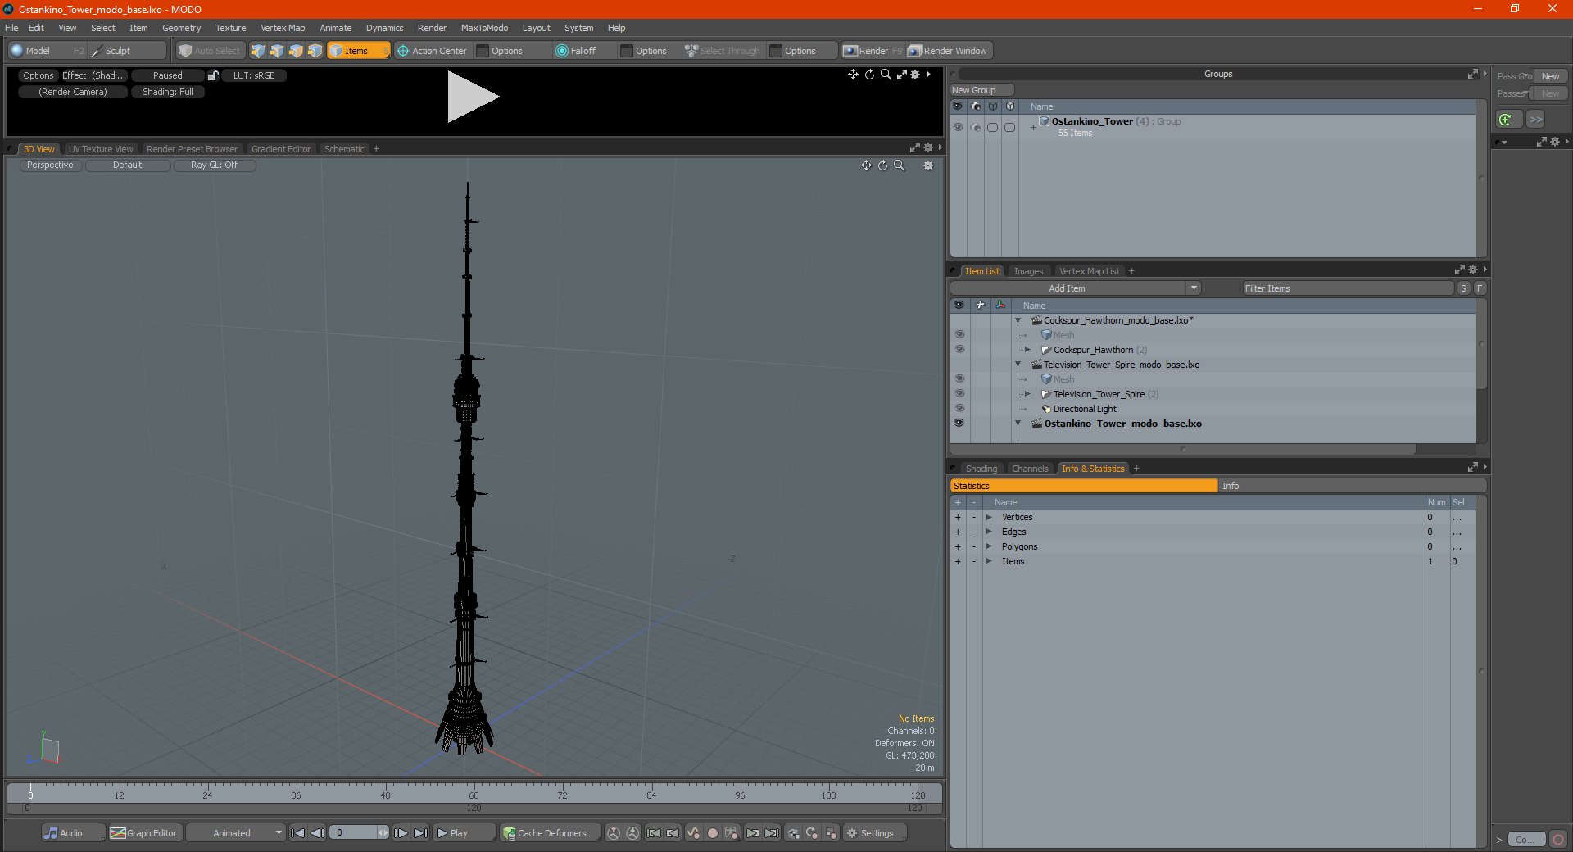
Task: Click plus for Edges statistics row
Action: pyautogui.click(x=958, y=532)
